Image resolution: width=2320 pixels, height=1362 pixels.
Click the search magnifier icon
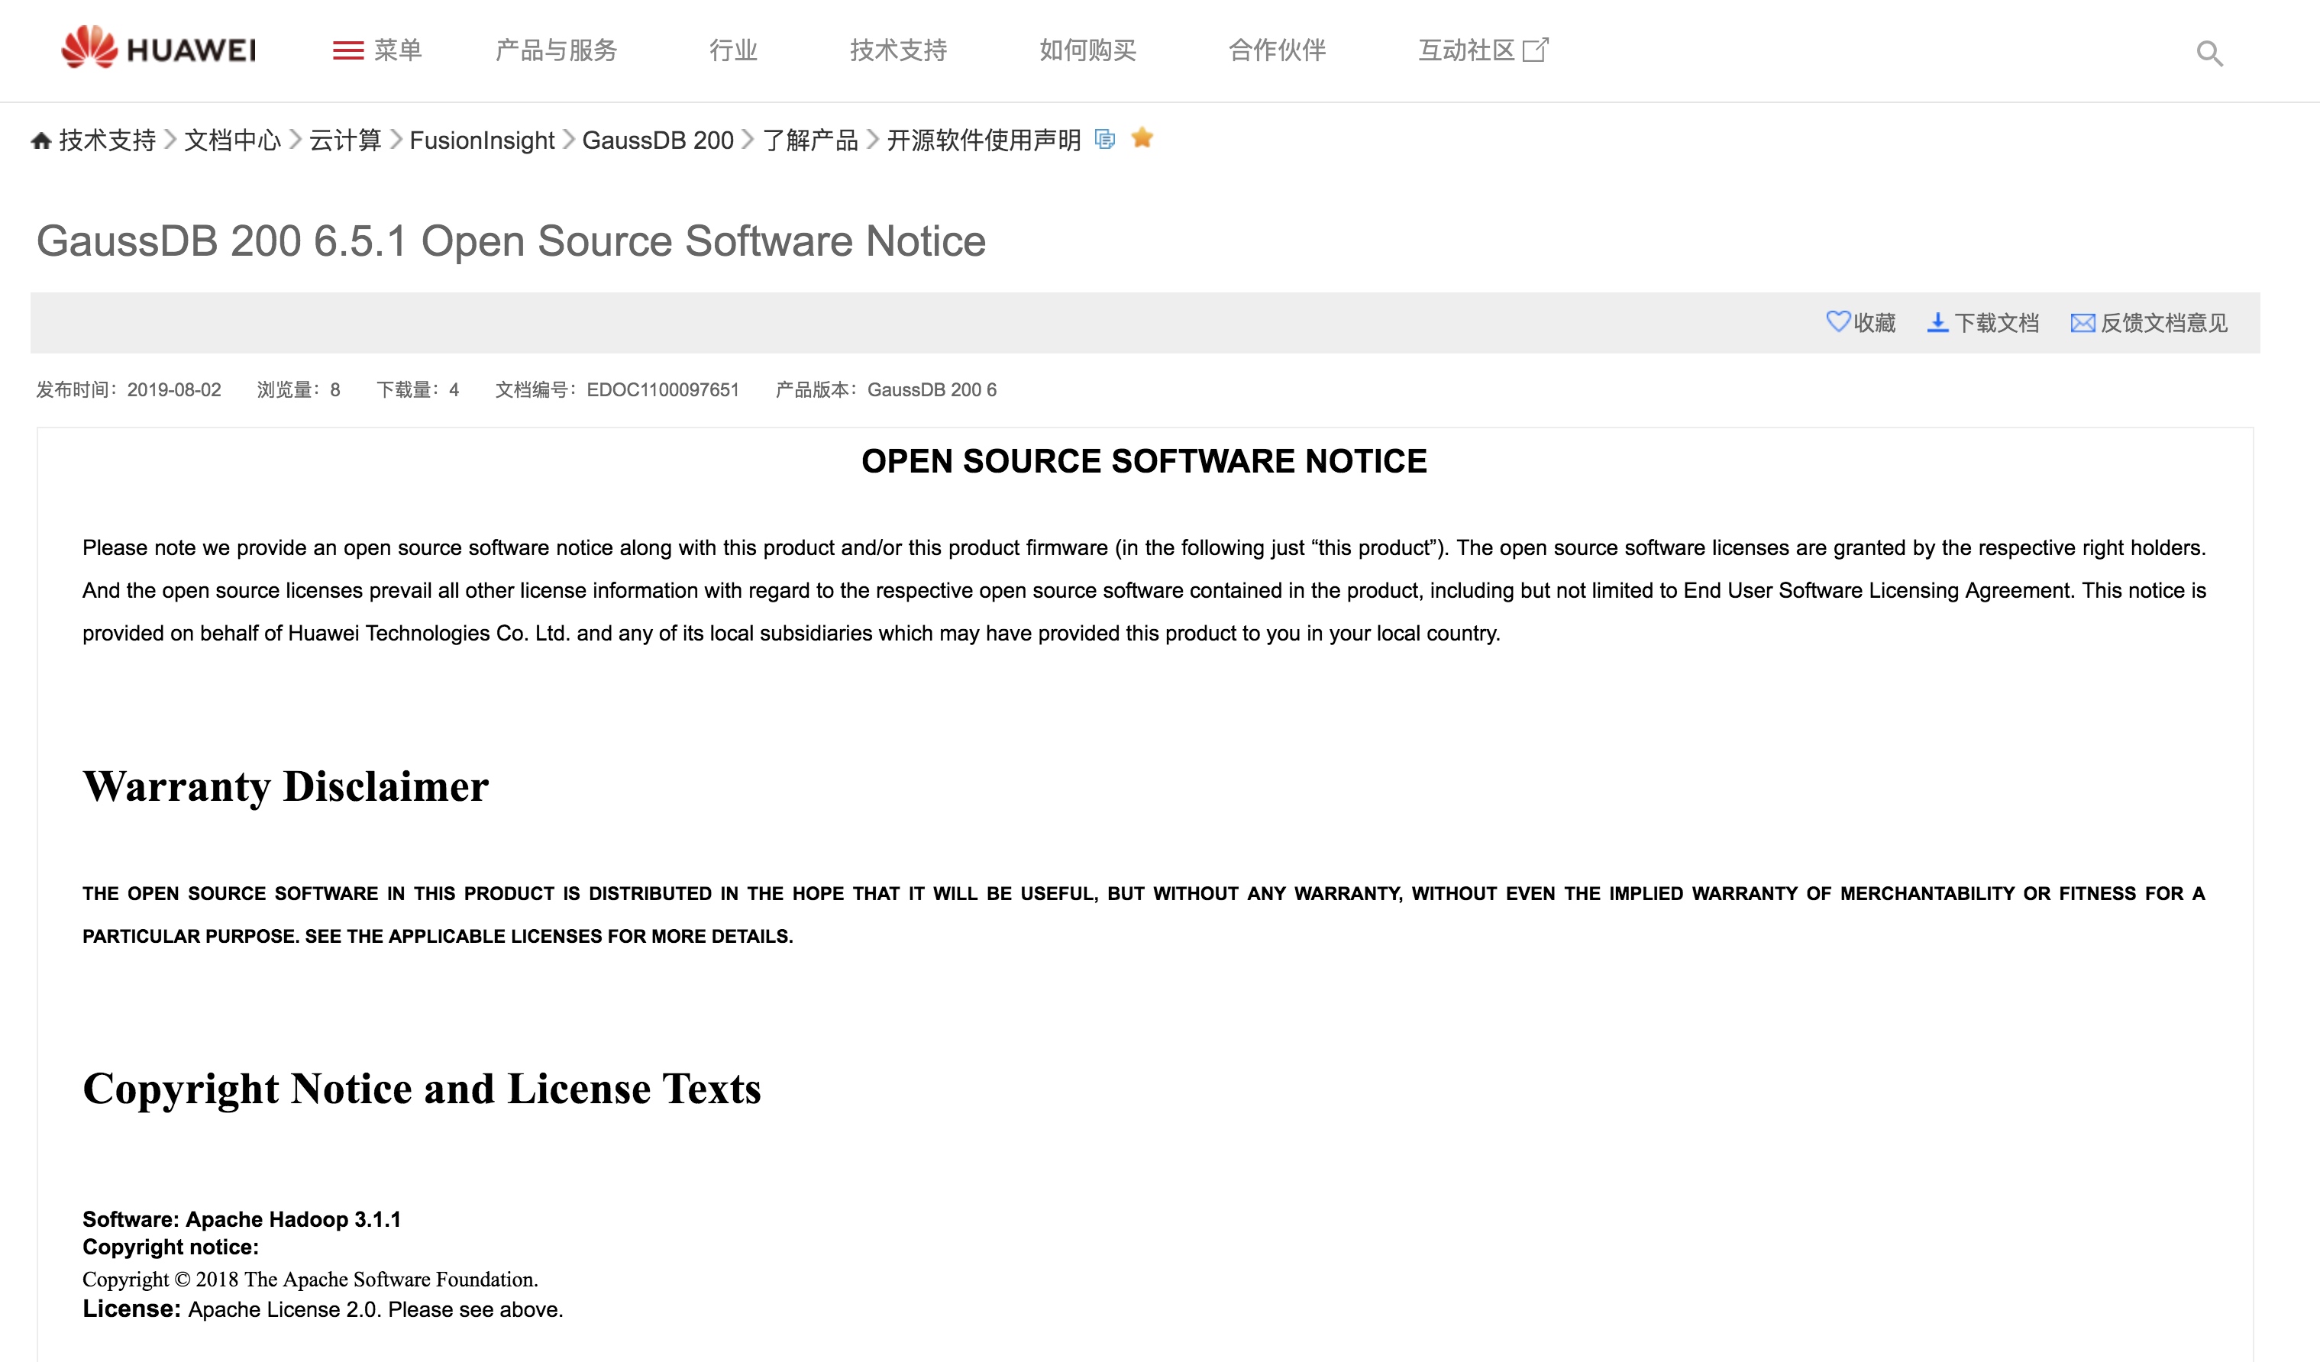[x=2209, y=54]
